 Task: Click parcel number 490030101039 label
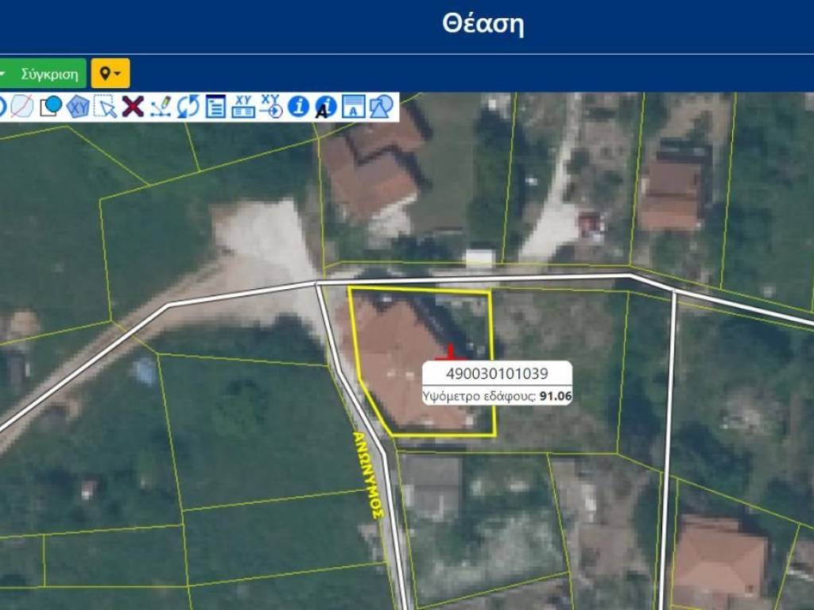click(497, 374)
